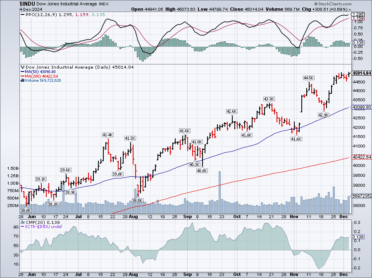Image resolution: width=372 pixels, height=278 pixels.
Task: Click the 40422.54 MA(200) value tag
Action: coord(360,157)
